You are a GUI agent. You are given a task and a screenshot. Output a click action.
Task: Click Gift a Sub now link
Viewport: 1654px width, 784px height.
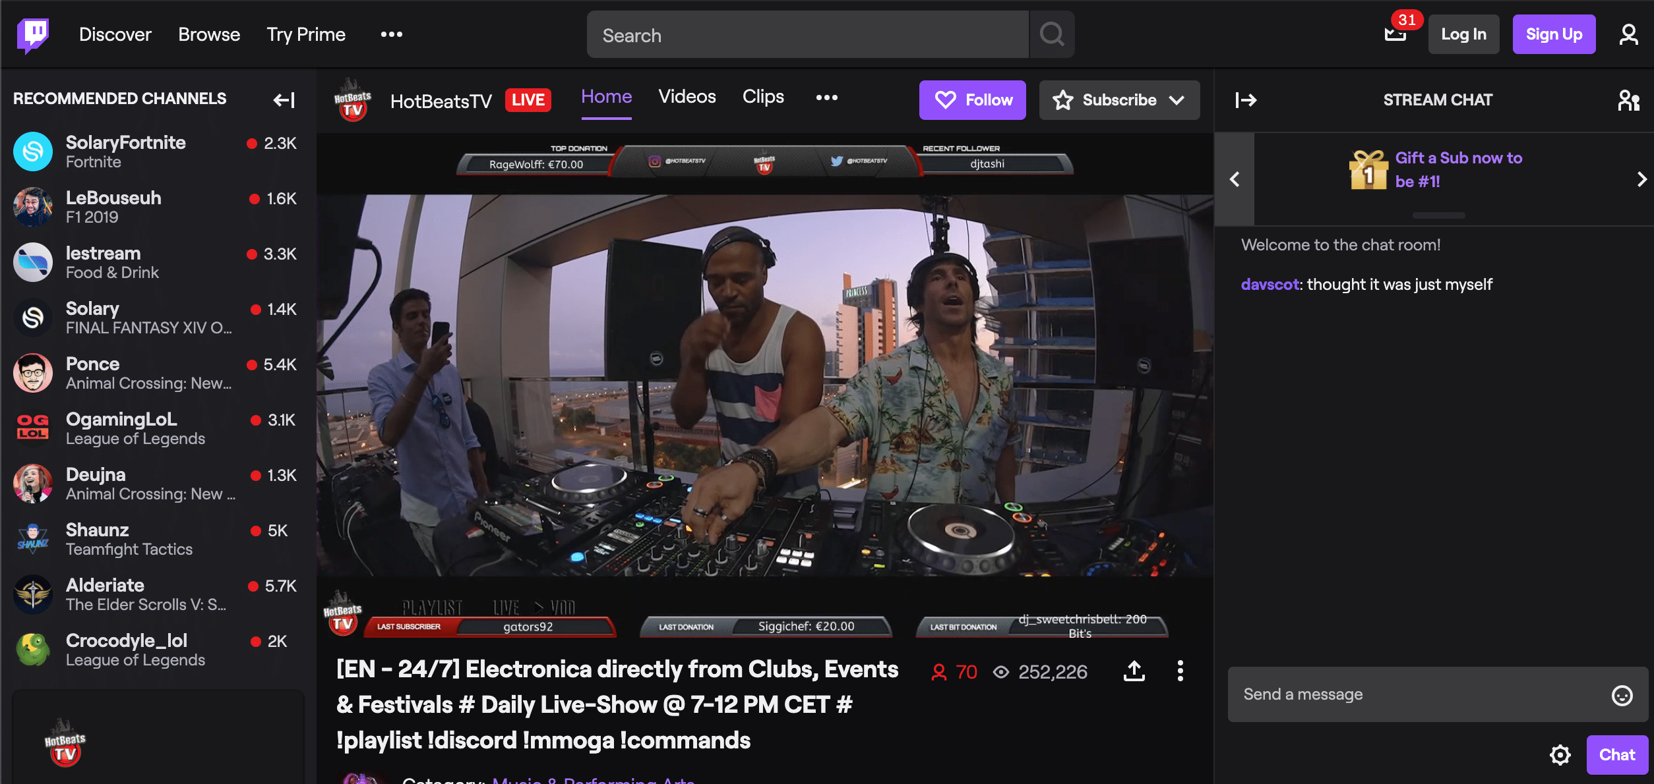[x=1459, y=169]
